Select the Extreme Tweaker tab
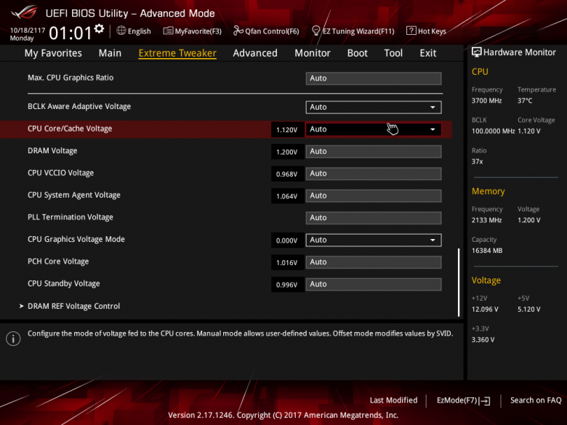 (177, 53)
